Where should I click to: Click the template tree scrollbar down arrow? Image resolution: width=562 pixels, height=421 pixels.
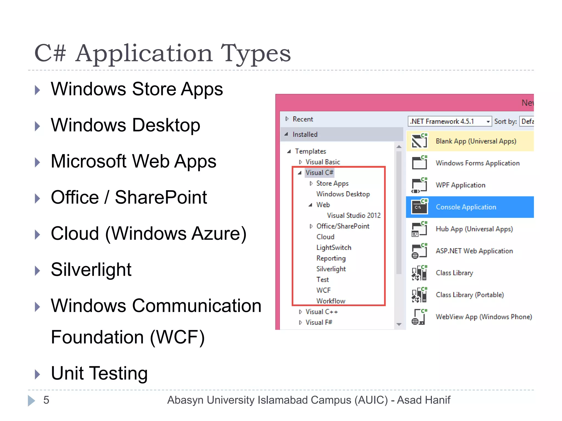(x=399, y=325)
